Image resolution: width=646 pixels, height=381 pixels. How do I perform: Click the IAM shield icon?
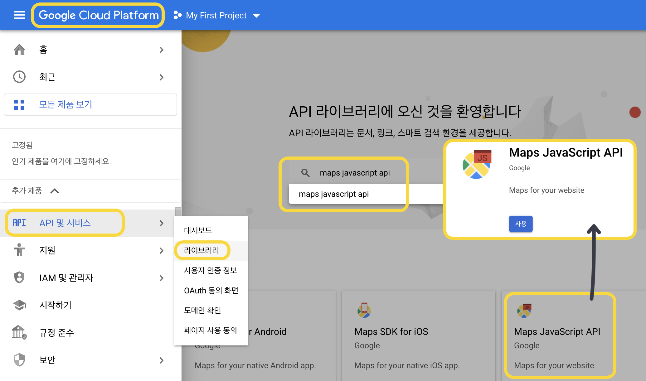click(x=19, y=277)
